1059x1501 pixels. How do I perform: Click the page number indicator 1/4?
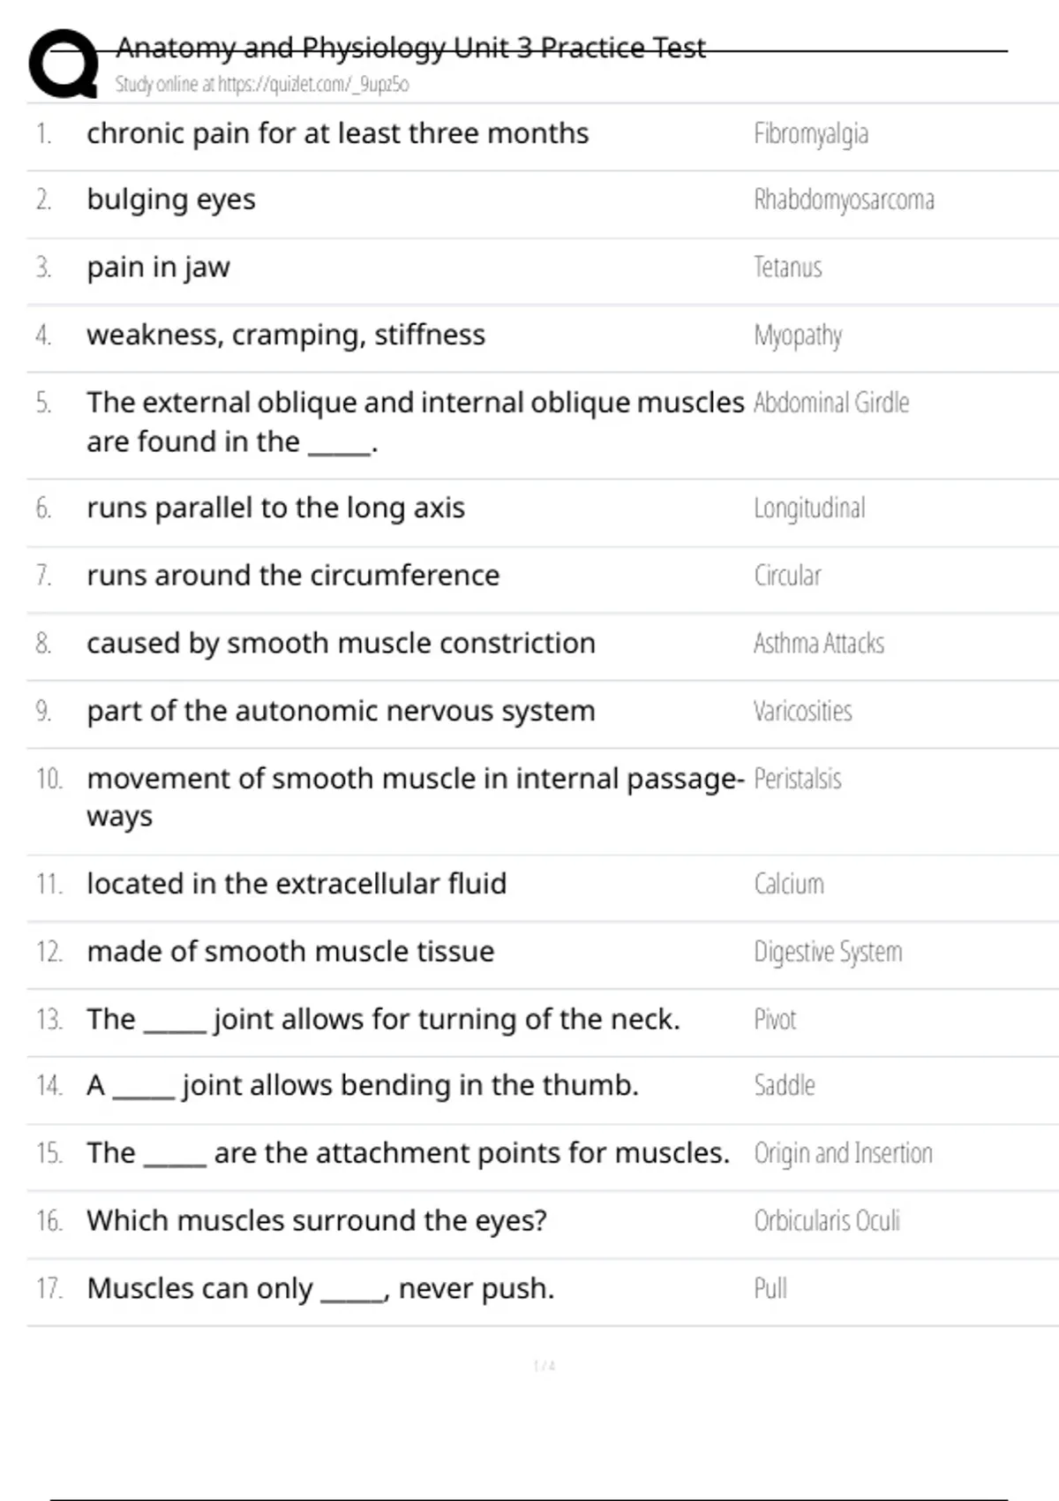(545, 1367)
